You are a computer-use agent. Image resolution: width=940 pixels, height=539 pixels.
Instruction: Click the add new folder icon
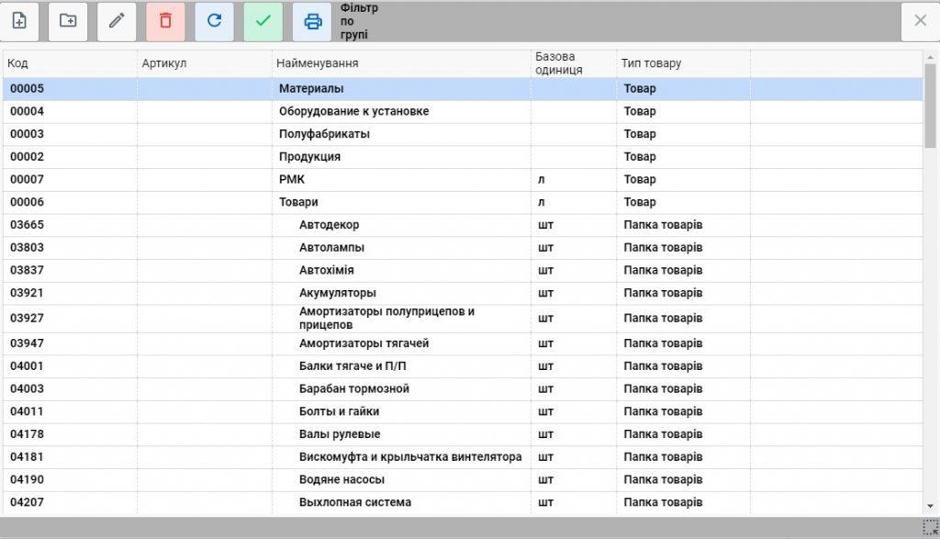click(x=68, y=21)
